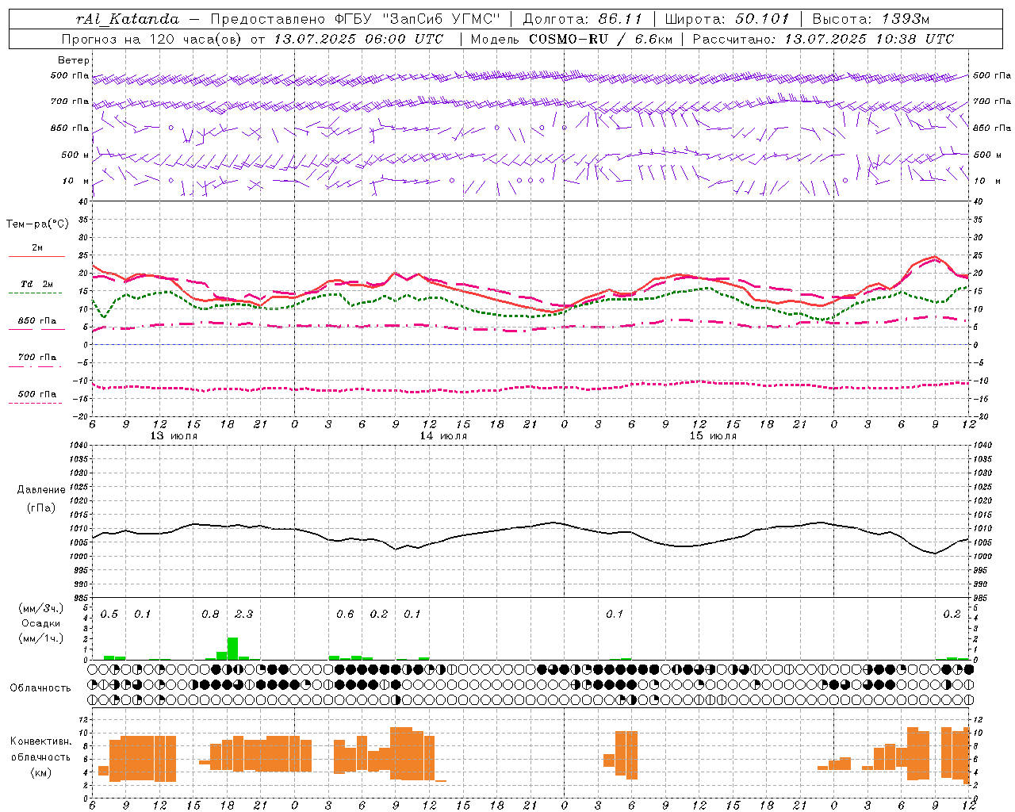Click the Прогноз на 120 часа(ов) text

(152, 39)
